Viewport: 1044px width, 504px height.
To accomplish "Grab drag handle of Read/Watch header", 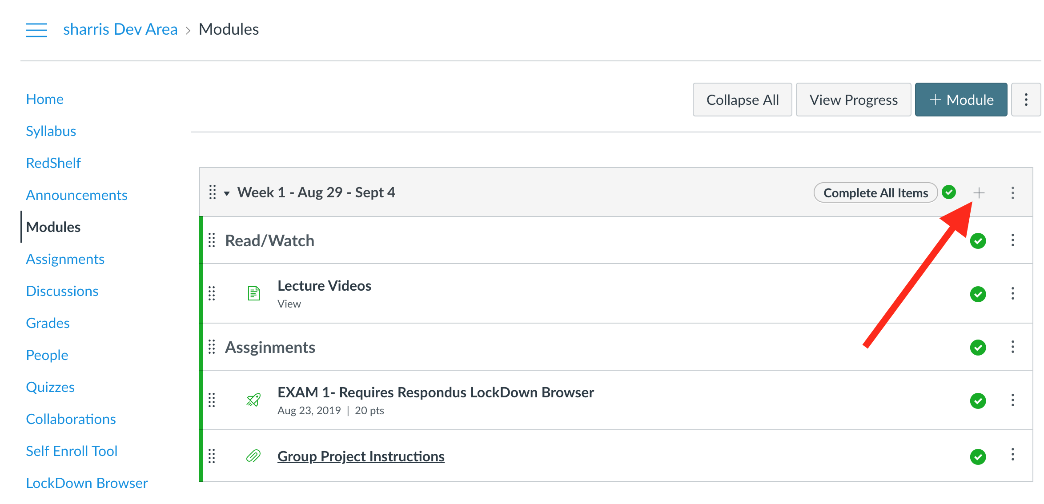I will (x=212, y=240).
